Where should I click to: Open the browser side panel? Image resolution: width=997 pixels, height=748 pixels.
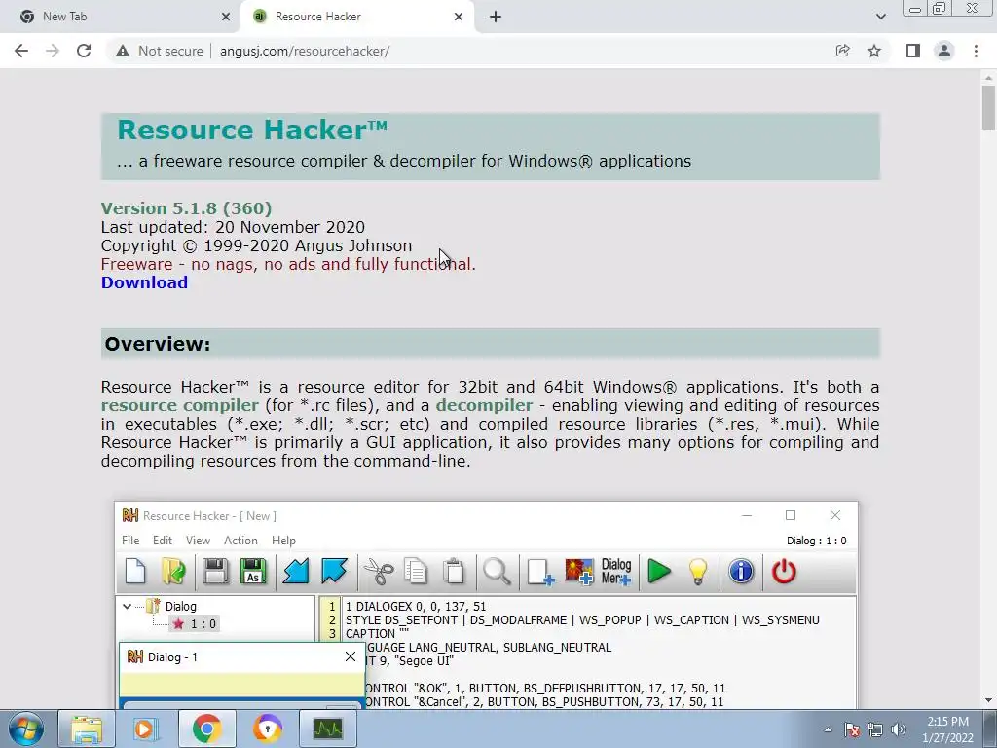pyautogui.click(x=913, y=51)
